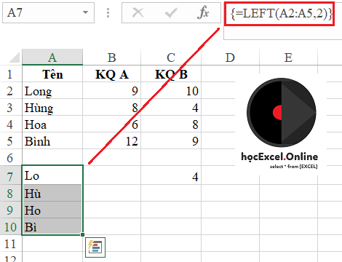Click the 'Tên' header cell
Image resolution: width=342 pixels, height=262 pixels.
[x=52, y=74]
